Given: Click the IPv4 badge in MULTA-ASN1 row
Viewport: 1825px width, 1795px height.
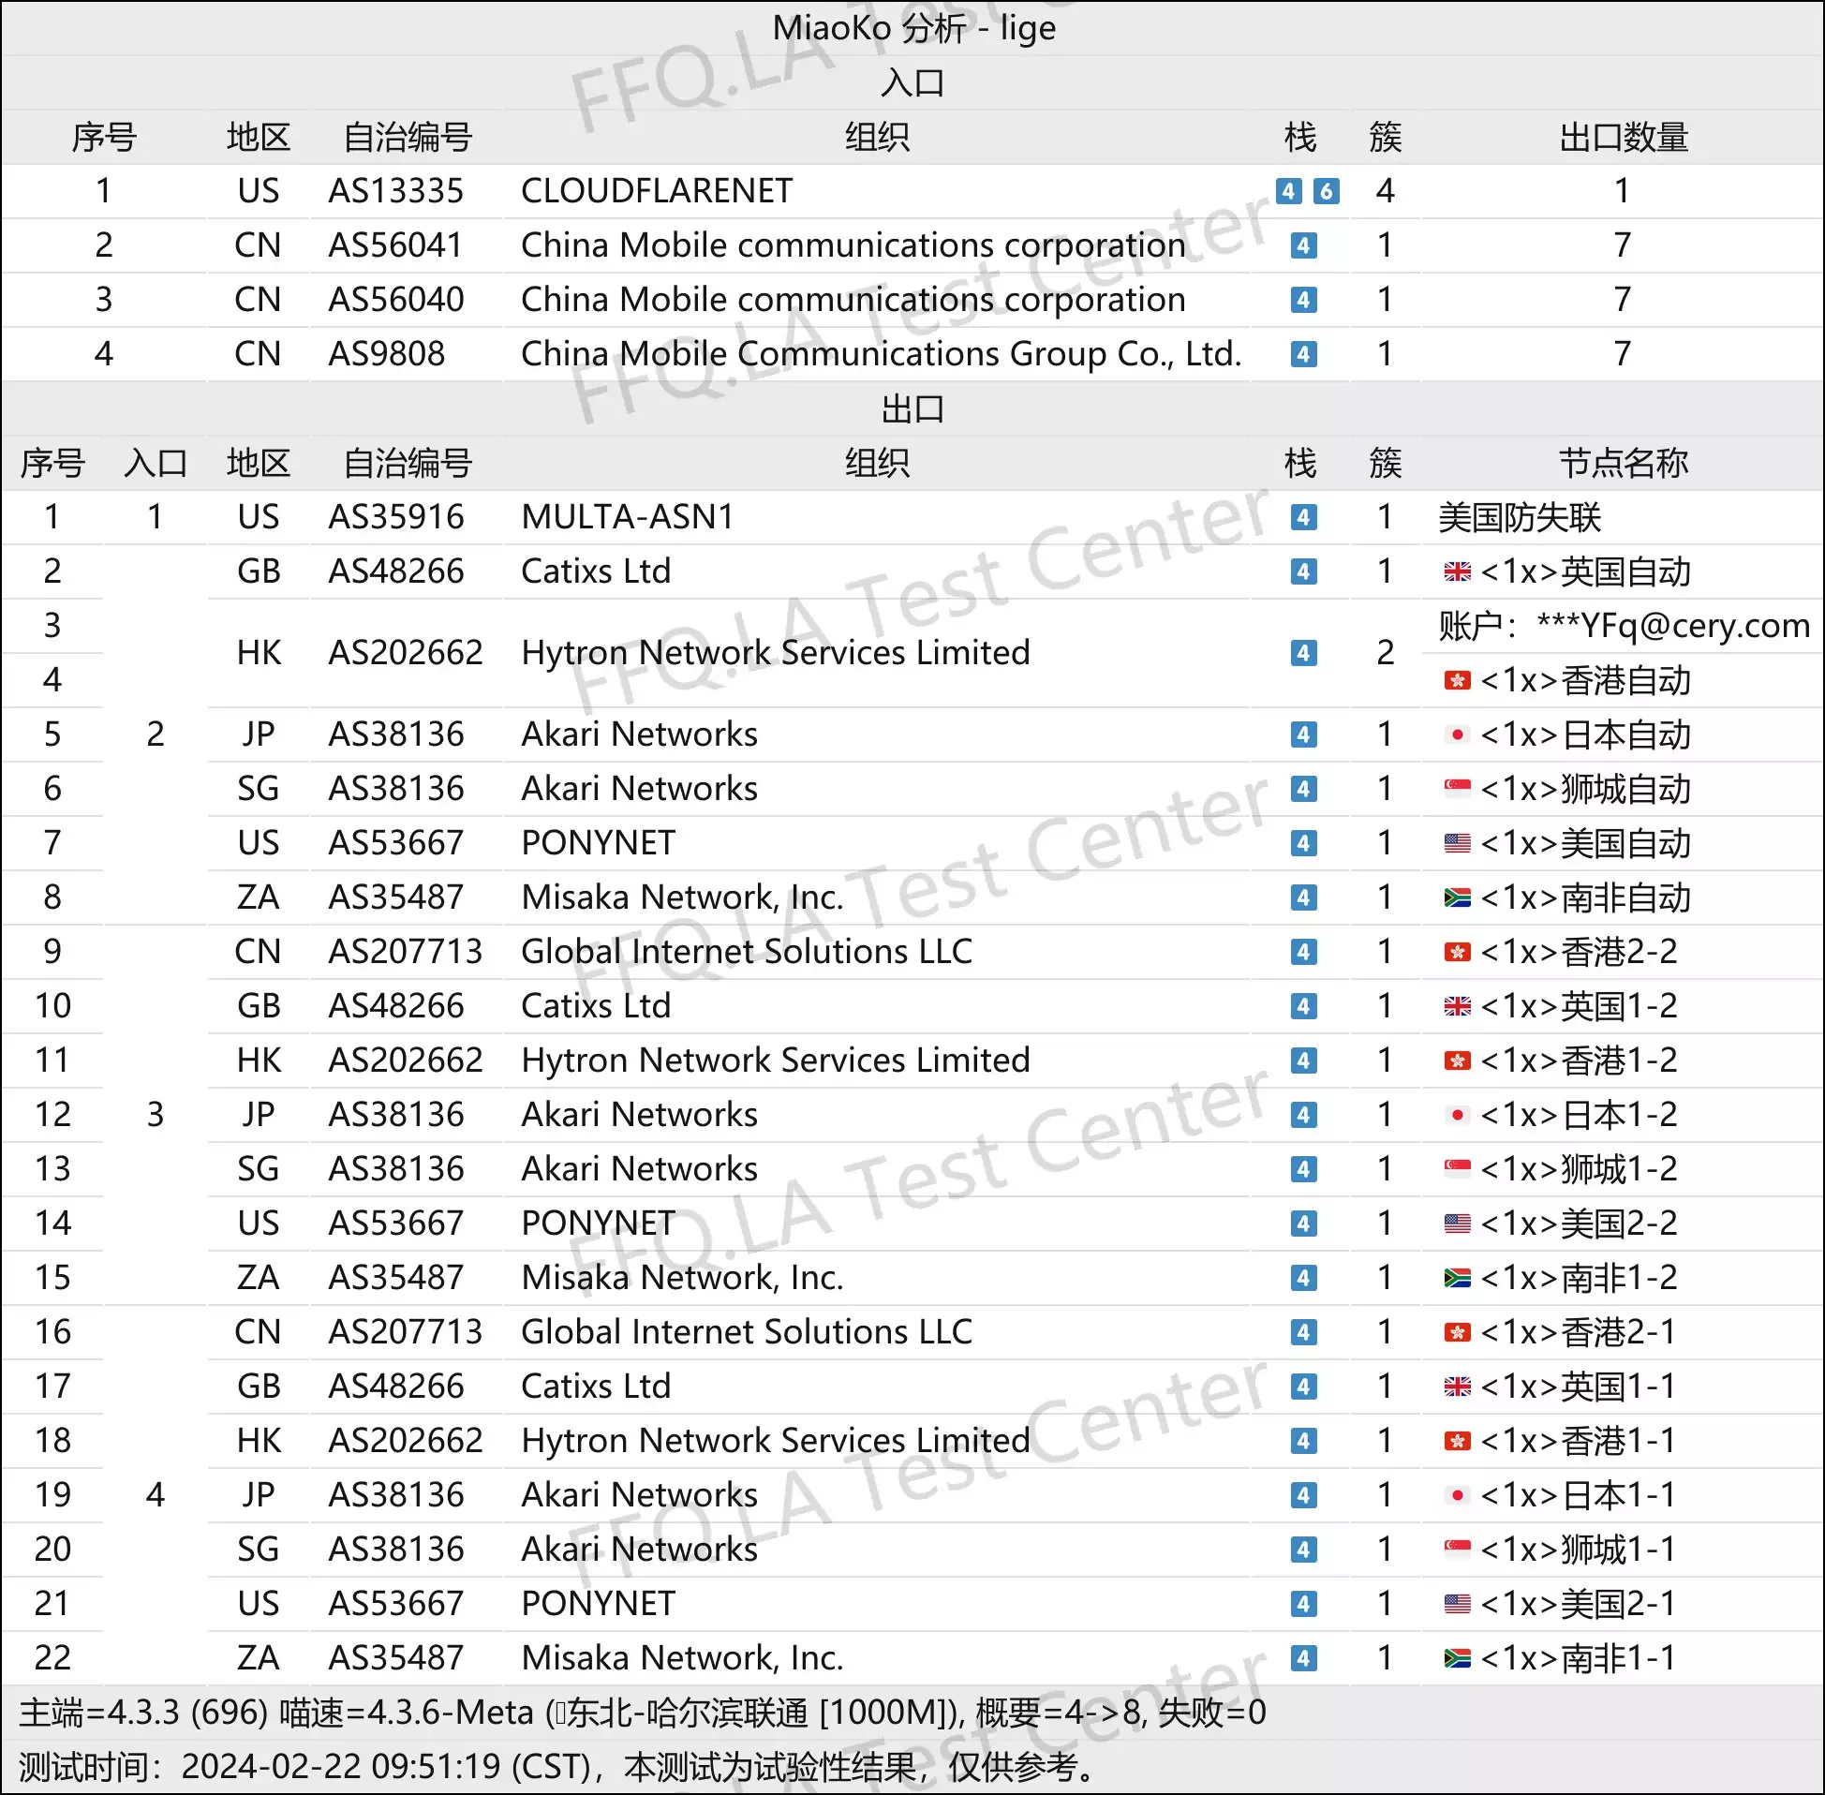Looking at the screenshot, I should pyautogui.click(x=1303, y=516).
